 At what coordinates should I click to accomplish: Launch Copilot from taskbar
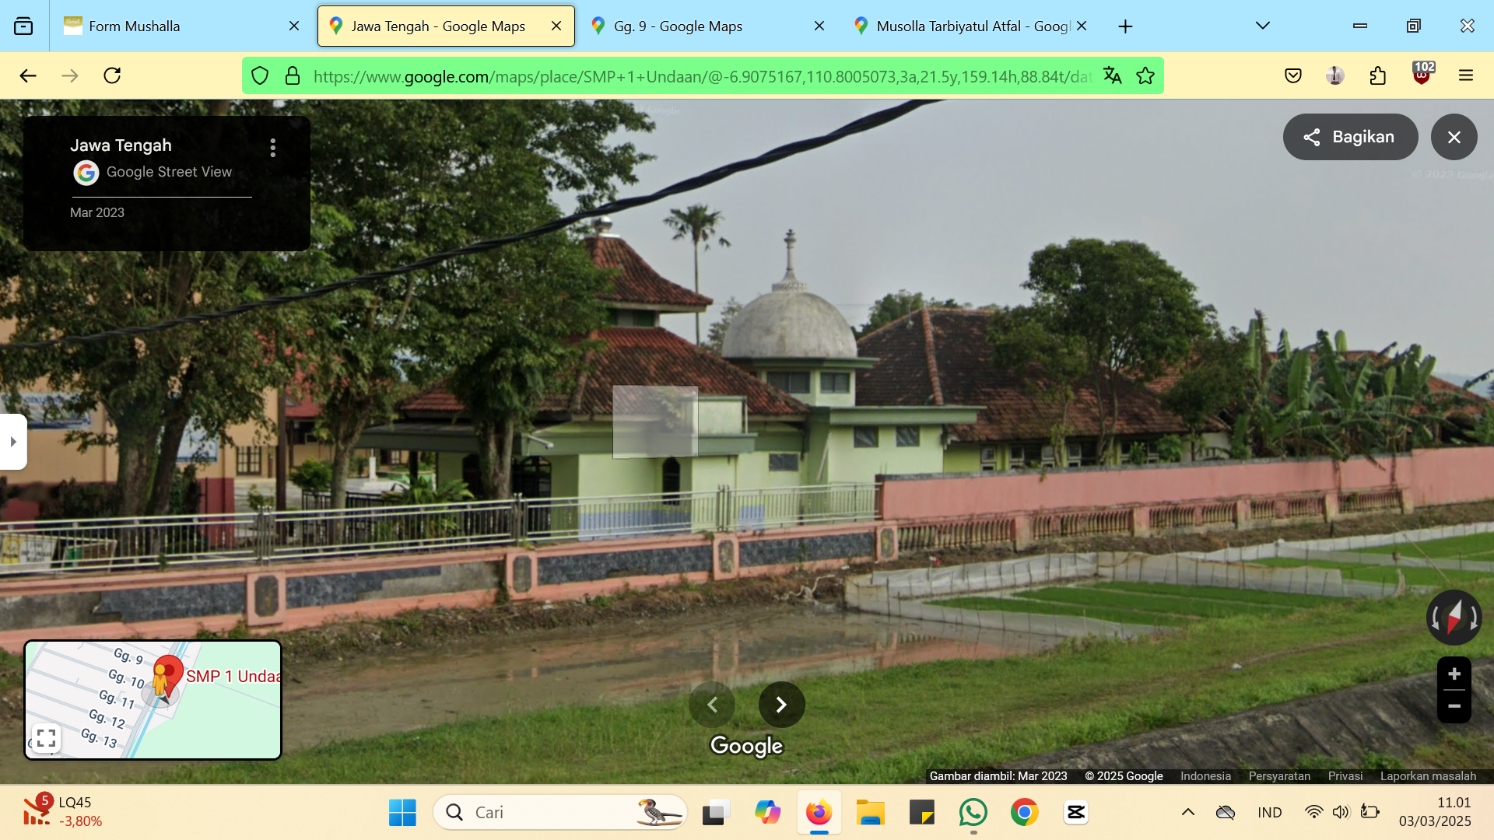[767, 812]
